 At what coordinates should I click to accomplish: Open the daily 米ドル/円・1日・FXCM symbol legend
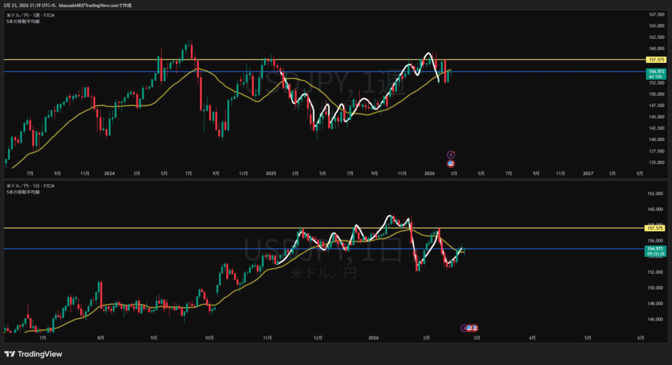coord(30,186)
